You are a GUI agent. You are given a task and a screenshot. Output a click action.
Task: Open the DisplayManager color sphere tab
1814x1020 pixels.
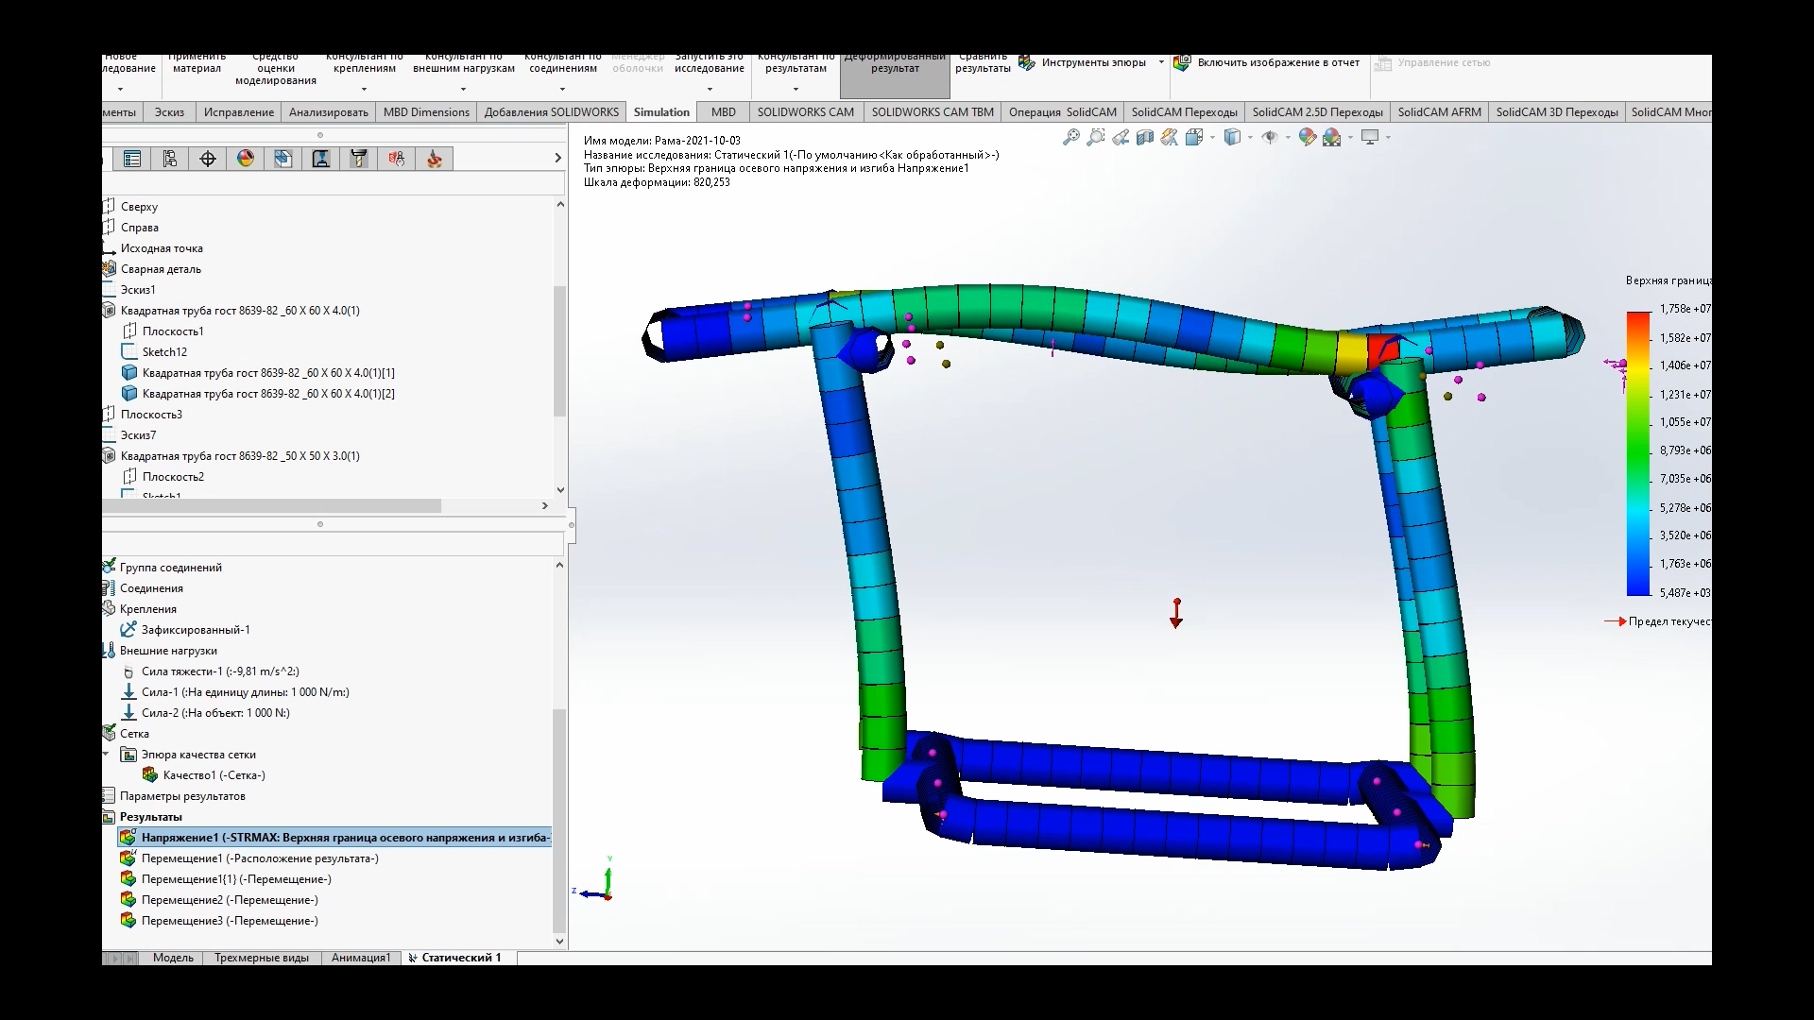[x=246, y=159]
